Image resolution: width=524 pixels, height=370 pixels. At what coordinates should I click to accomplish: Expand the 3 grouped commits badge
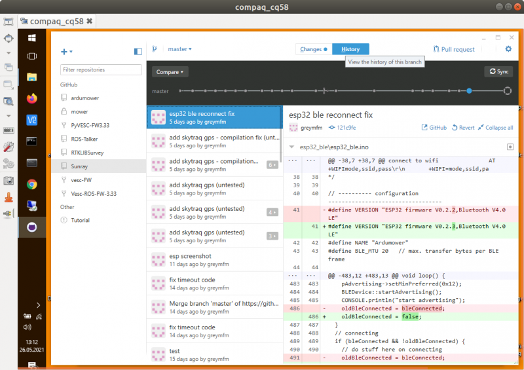pyautogui.click(x=272, y=236)
